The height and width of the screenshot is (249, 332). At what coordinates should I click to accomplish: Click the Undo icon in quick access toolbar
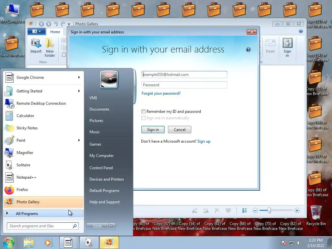56,24
